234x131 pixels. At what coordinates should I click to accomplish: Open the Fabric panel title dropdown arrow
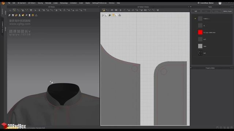pos(220,7)
